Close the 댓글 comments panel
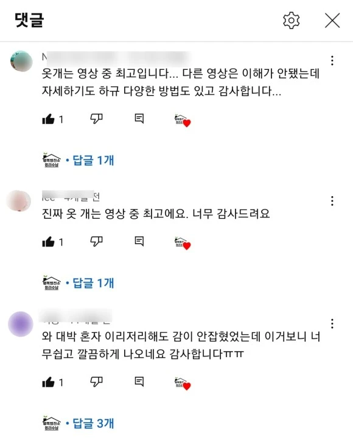The width and height of the screenshot is (353, 441). pos(332,21)
